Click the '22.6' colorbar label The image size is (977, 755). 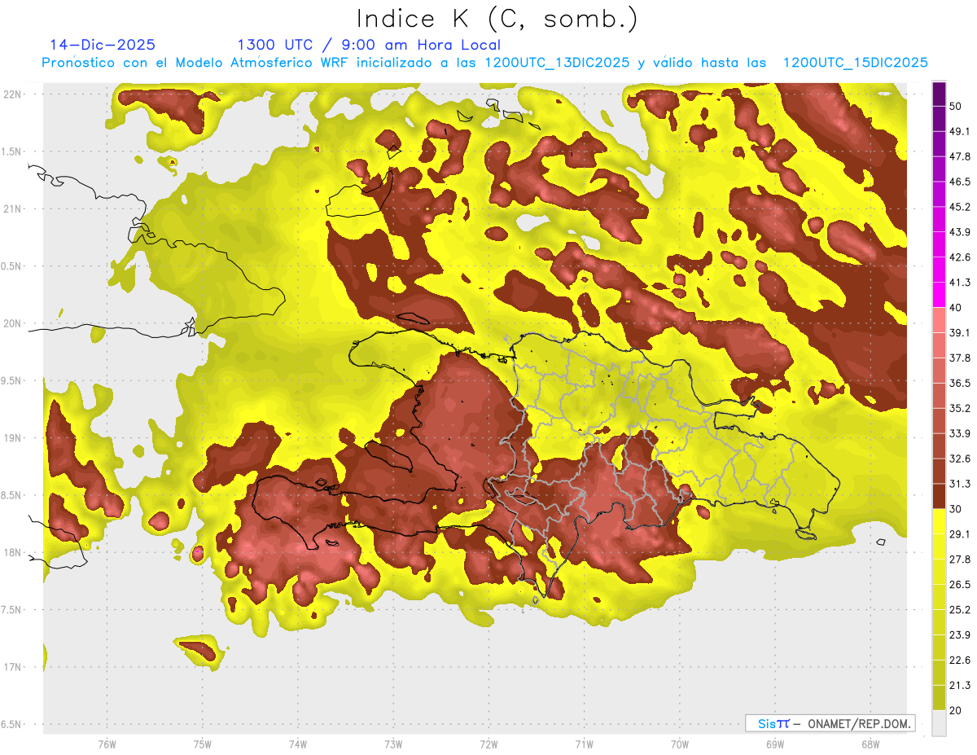(x=960, y=661)
